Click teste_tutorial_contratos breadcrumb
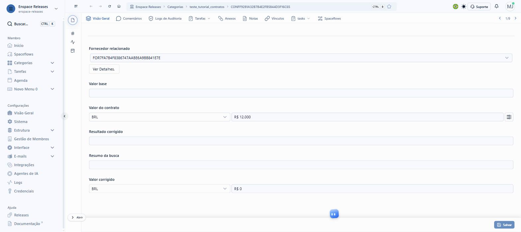This screenshot has height=232, width=521. click(x=207, y=7)
